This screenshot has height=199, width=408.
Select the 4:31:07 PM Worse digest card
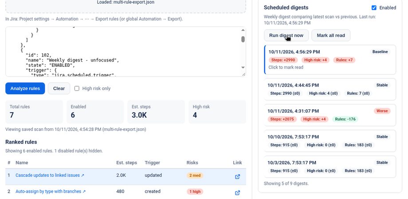click(x=330, y=115)
